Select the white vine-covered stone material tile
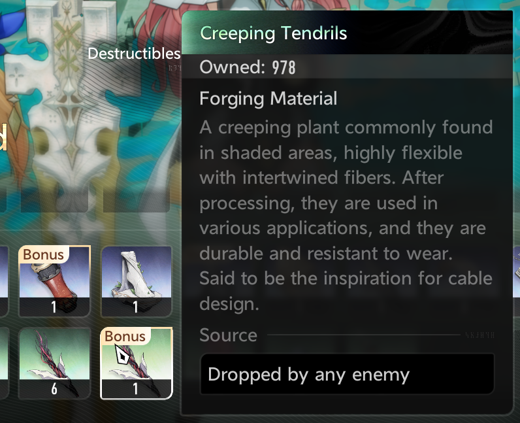Image resolution: width=520 pixels, height=423 pixels. pos(137,281)
